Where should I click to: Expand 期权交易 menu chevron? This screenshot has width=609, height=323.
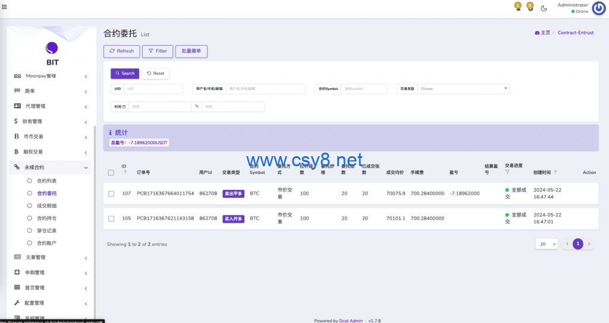click(x=86, y=153)
